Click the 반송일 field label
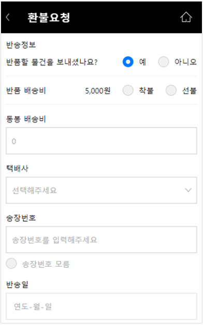 17,284
